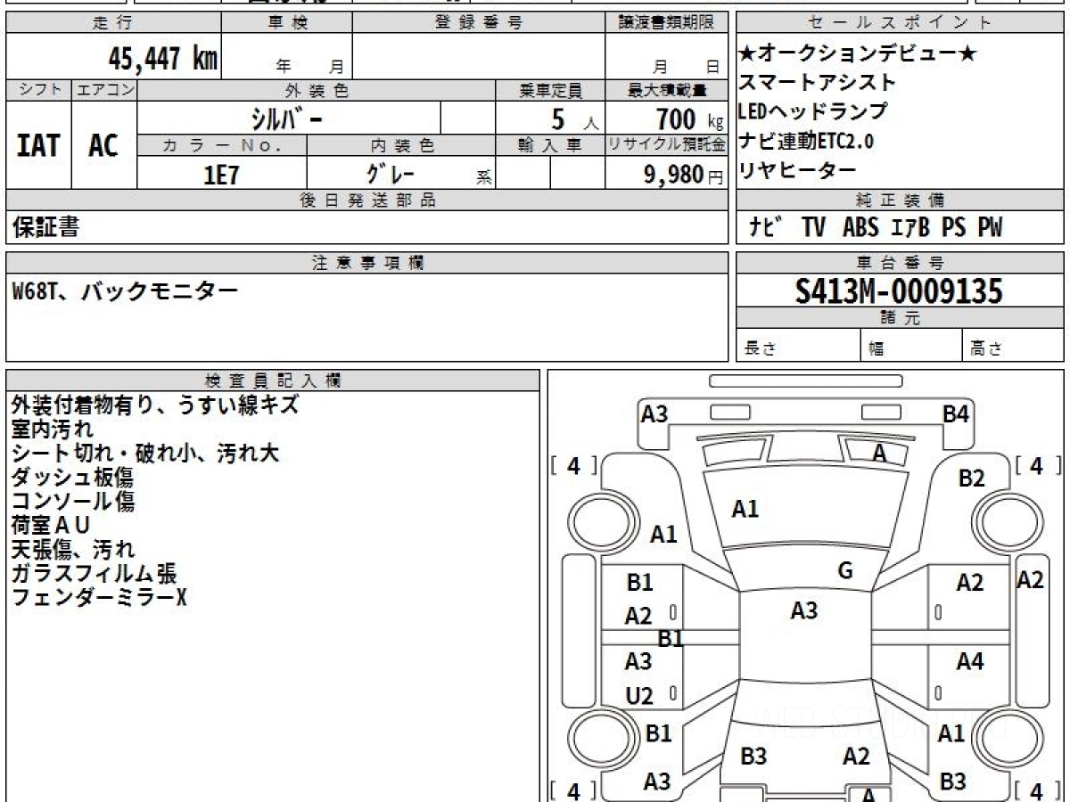Click the カラーNo. header
Viewport: 1070px width, 802px height.
pos(222,145)
